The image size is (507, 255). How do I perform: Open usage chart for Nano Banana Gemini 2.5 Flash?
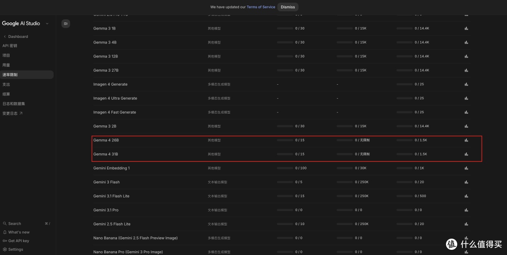(x=466, y=238)
